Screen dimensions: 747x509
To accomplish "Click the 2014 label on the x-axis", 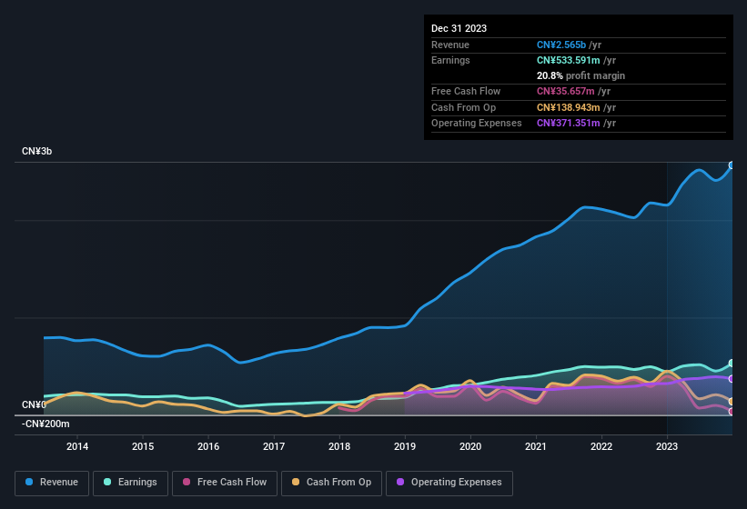I will click(x=77, y=446).
